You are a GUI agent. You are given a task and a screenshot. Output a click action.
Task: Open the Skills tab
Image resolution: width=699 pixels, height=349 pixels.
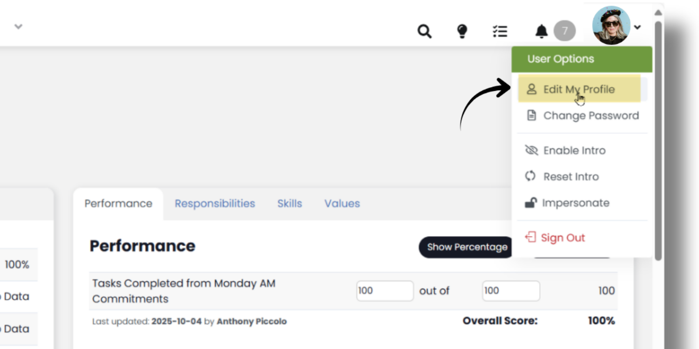tap(290, 204)
